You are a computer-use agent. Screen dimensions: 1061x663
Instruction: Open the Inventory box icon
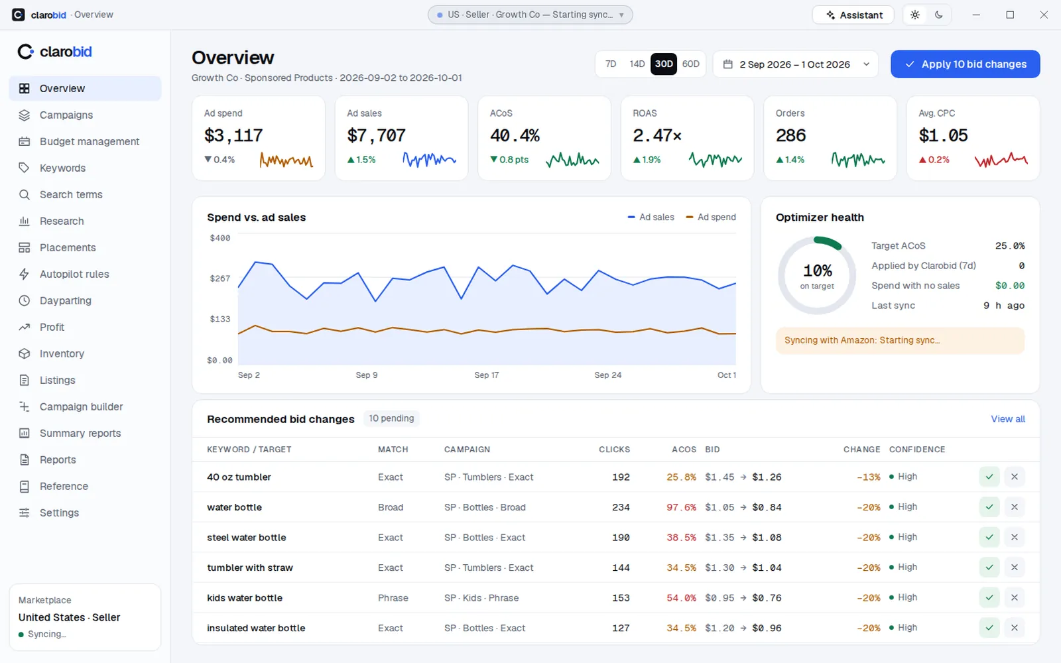25,353
